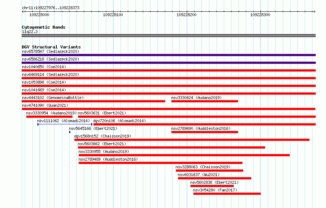Click the red bar under nsv2789490
Image resolution: width=326 pixels, height=208 pixels.
point(205,132)
